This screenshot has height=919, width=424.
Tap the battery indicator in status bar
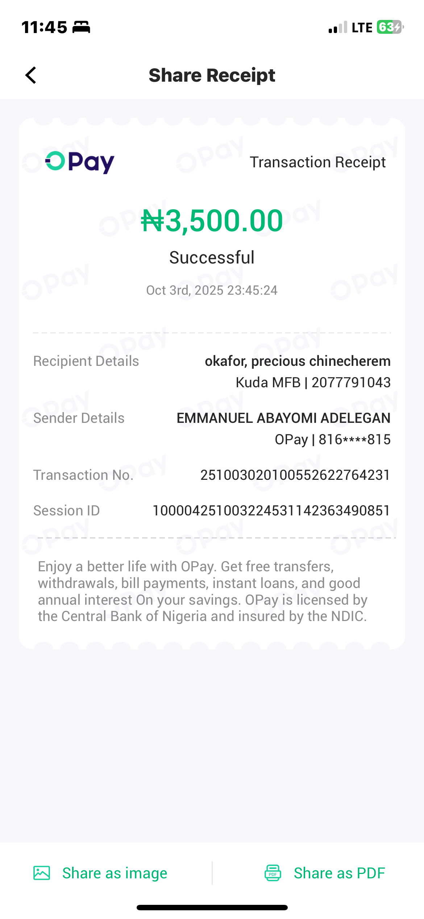click(x=390, y=27)
